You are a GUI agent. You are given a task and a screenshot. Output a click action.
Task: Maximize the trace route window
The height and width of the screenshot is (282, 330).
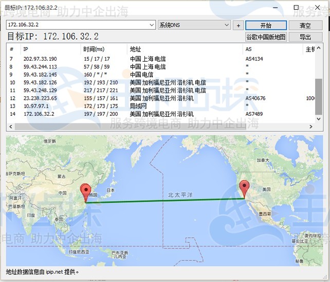[296, 8]
